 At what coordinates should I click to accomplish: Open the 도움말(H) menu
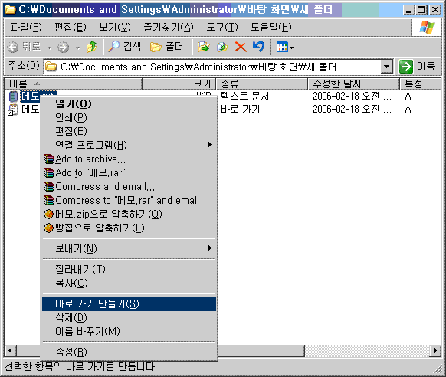[x=271, y=28]
